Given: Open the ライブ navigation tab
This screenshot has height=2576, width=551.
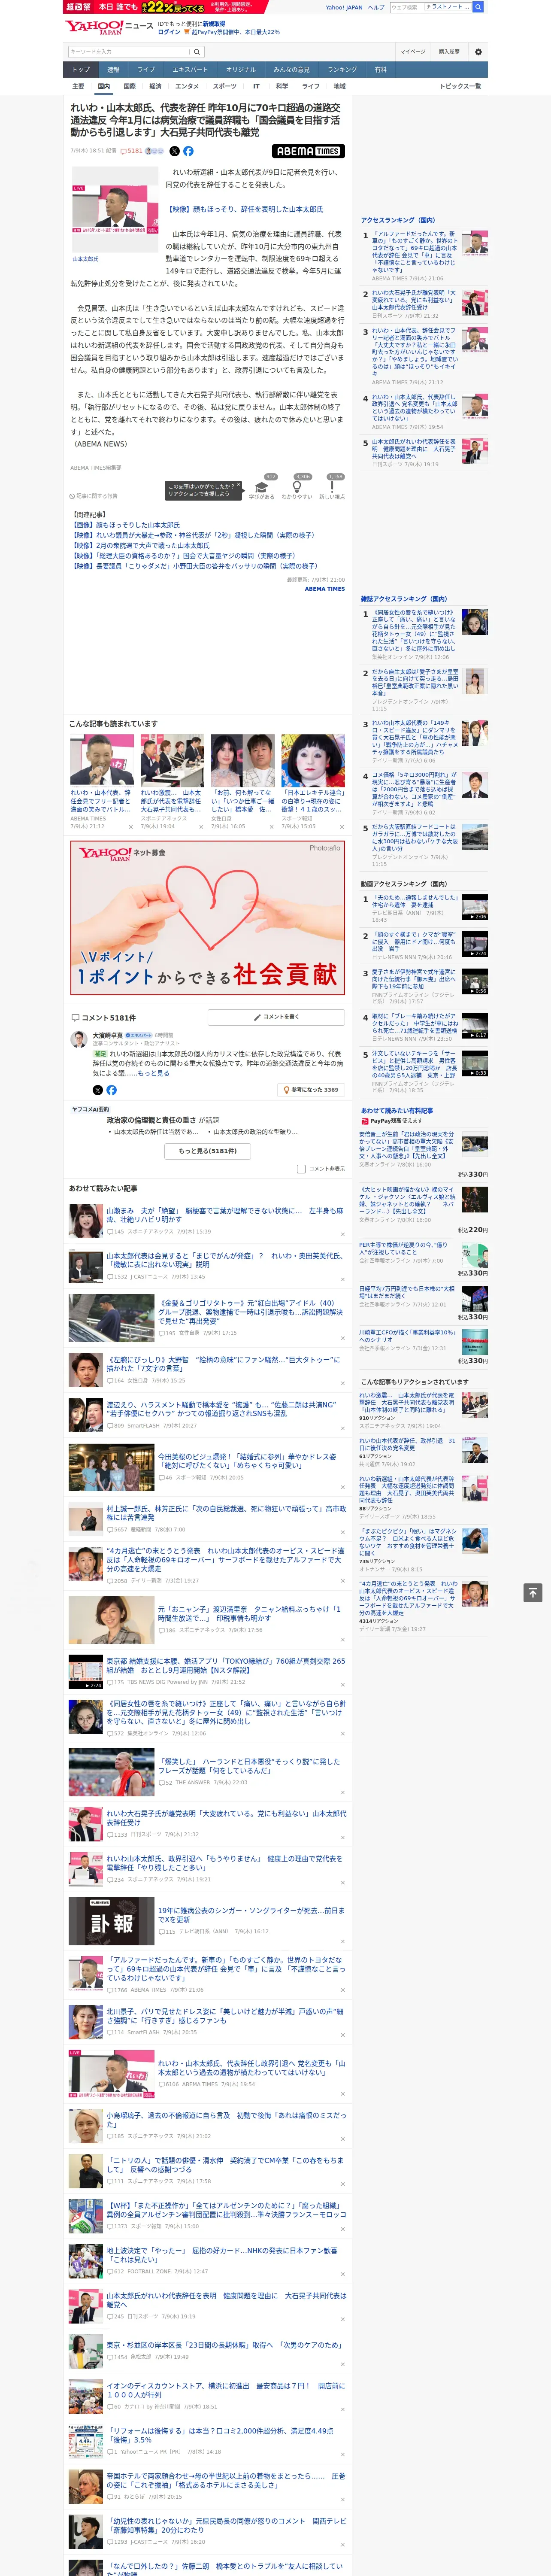Looking at the screenshot, I should [146, 70].
